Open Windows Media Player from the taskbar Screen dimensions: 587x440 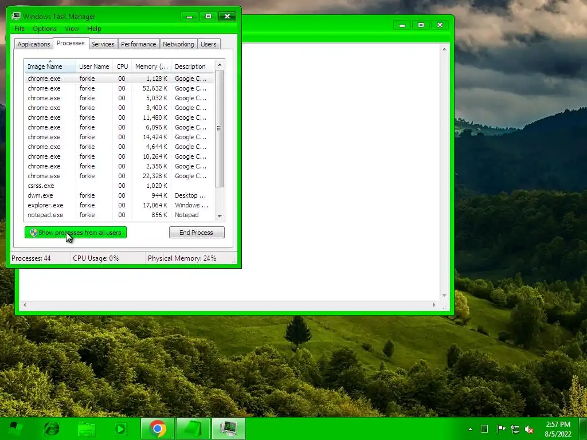point(120,429)
